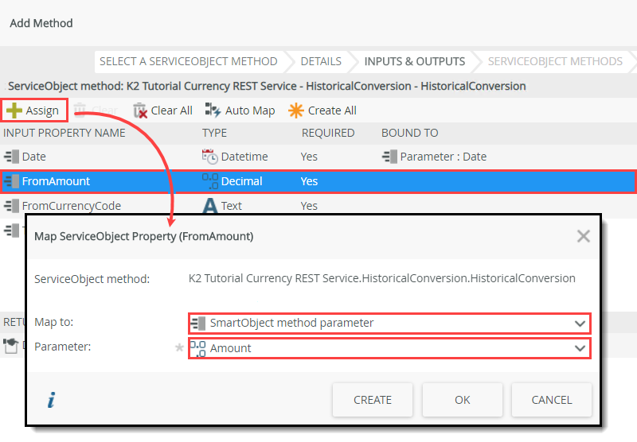Image resolution: width=637 pixels, height=442 pixels.
Task: Click the FromAmount row property icon
Action: [12, 181]
